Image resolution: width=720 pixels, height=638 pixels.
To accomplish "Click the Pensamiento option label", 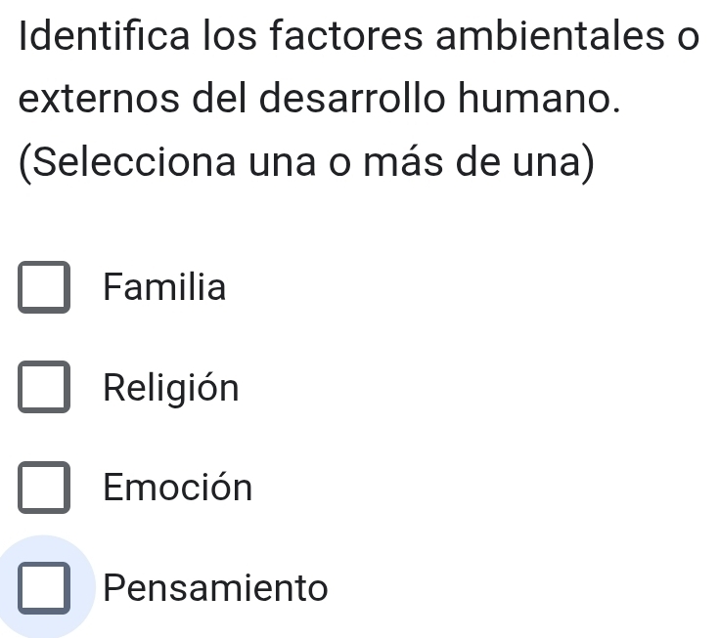I will click(215, 588).
